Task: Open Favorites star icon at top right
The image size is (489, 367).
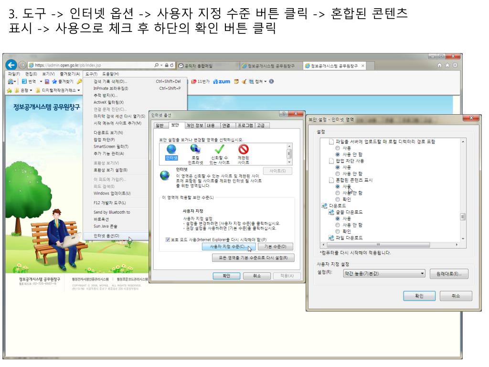Action: (x=447, y=65)
